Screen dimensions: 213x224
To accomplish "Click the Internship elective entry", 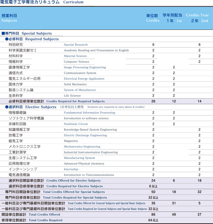I will pyautogui.click(x=71, y=169).
